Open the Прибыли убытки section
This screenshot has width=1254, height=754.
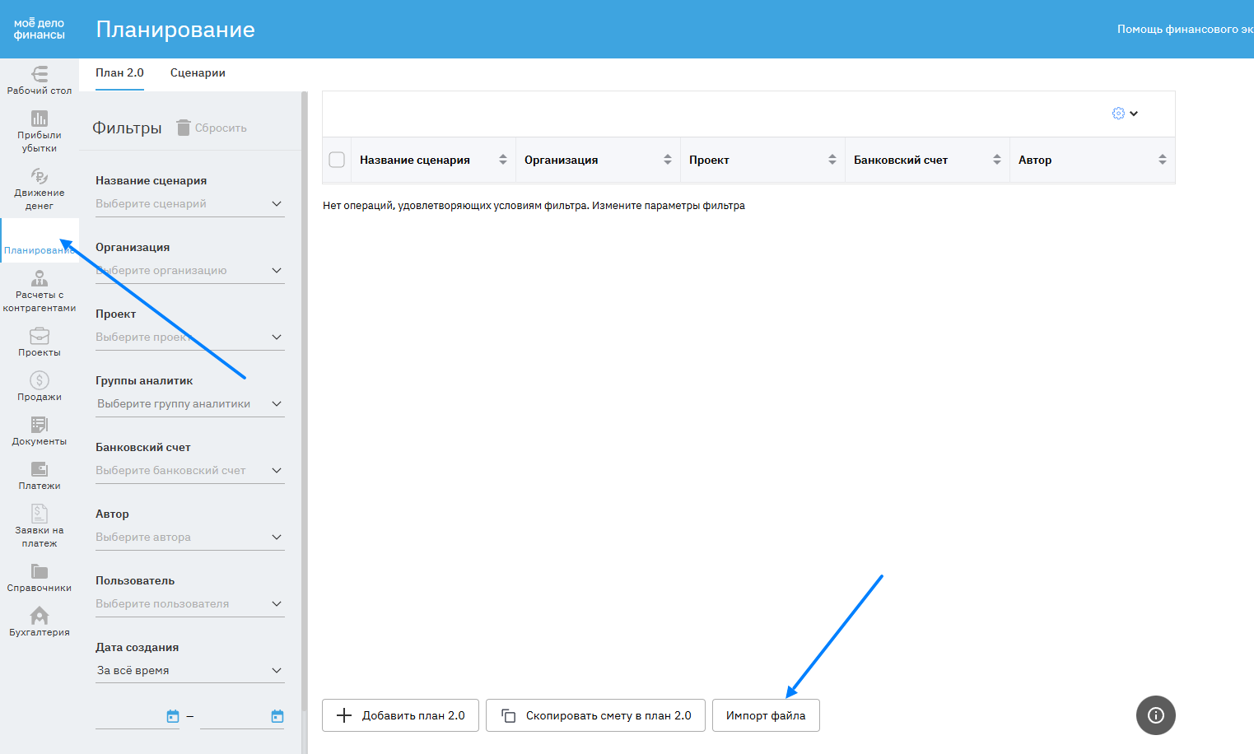[x=40, y=132]
